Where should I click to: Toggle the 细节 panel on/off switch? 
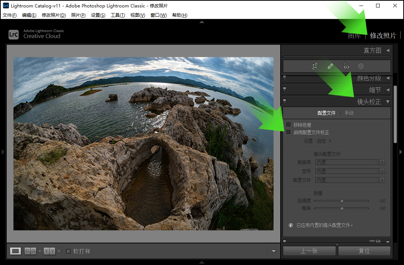tap(285, 90)
